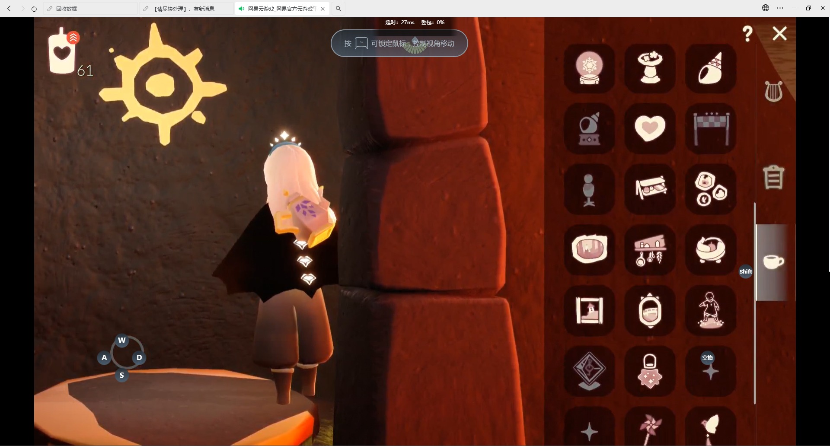Choose the oval rug prop
Screen dimensions: 830x446
589,249
